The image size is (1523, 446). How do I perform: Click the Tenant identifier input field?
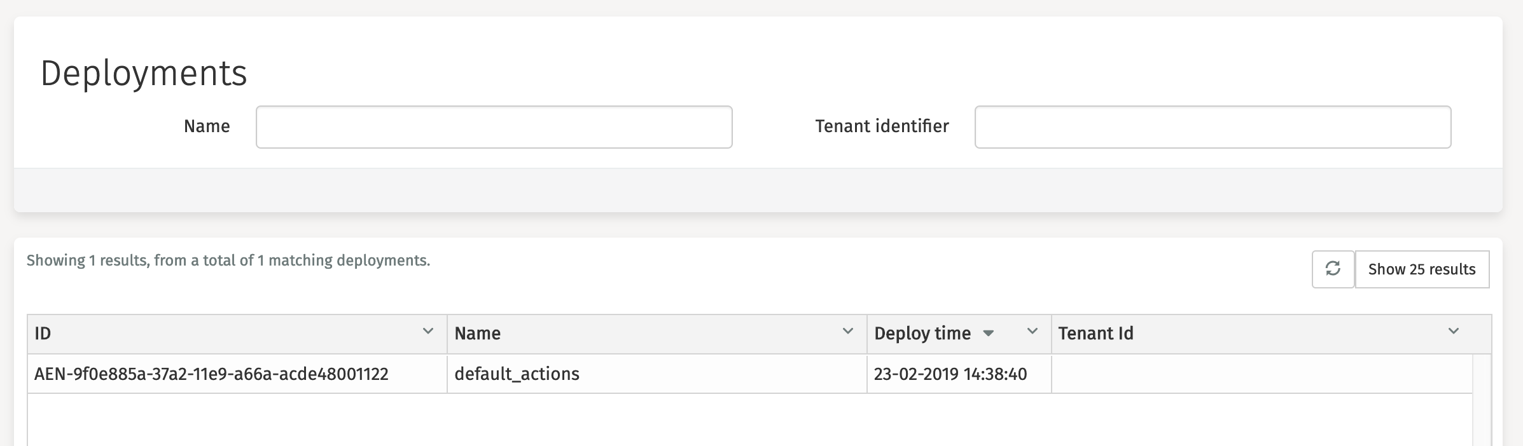[x=1213, y=126]
